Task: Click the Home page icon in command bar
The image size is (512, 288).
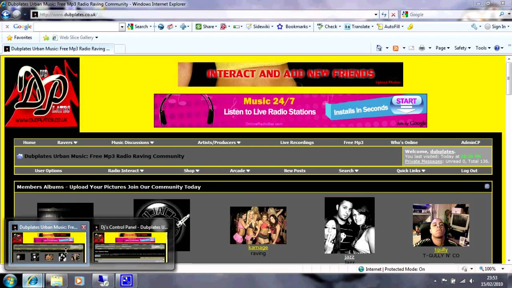Action: point(379,48)
